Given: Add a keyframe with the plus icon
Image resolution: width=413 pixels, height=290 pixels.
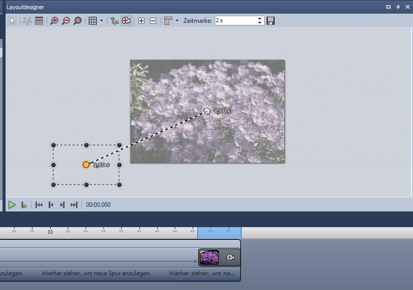Looking at the screenshot, I should point(141,21).
